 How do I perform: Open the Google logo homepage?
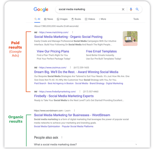[41, 9]
